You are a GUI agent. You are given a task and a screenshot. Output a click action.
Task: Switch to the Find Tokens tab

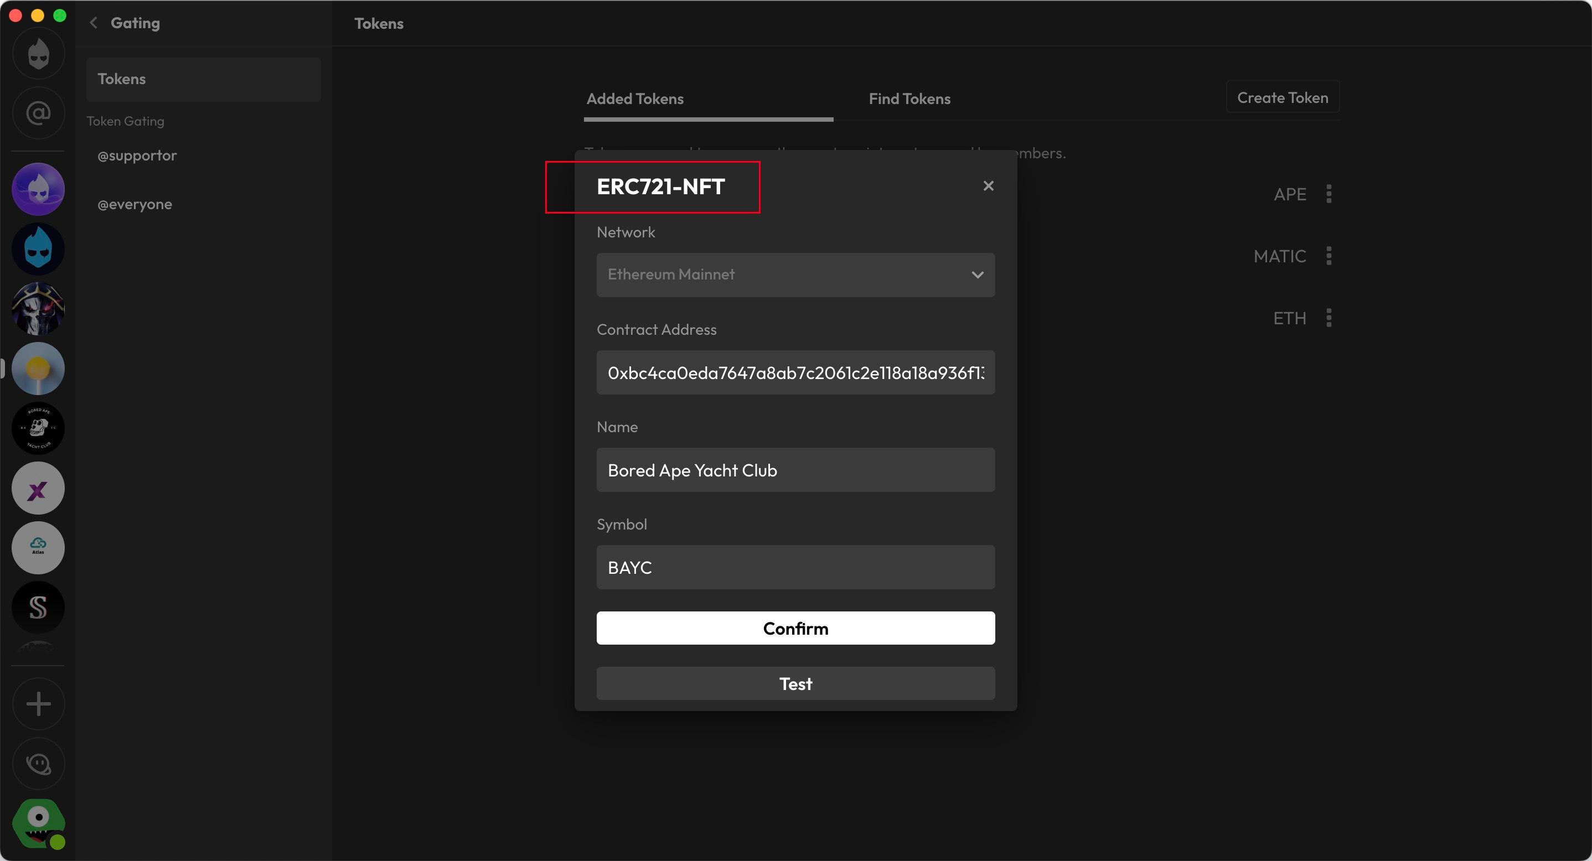click(x=909, y=99)
